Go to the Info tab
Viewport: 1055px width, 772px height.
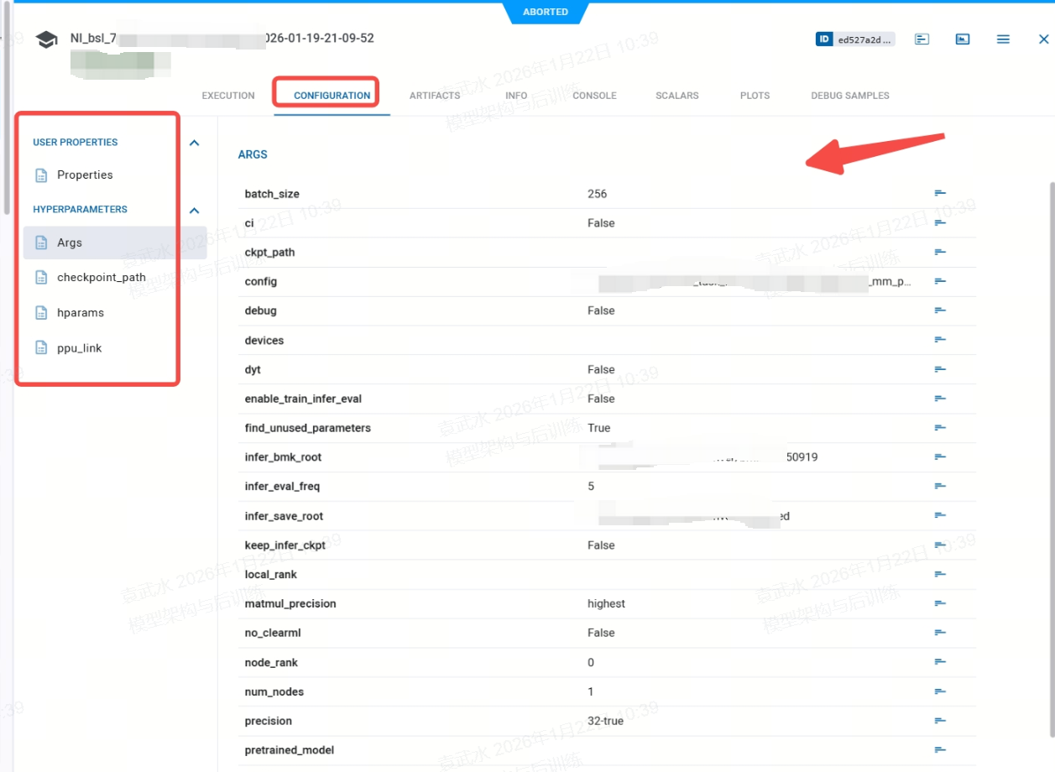tap(516, 96)
